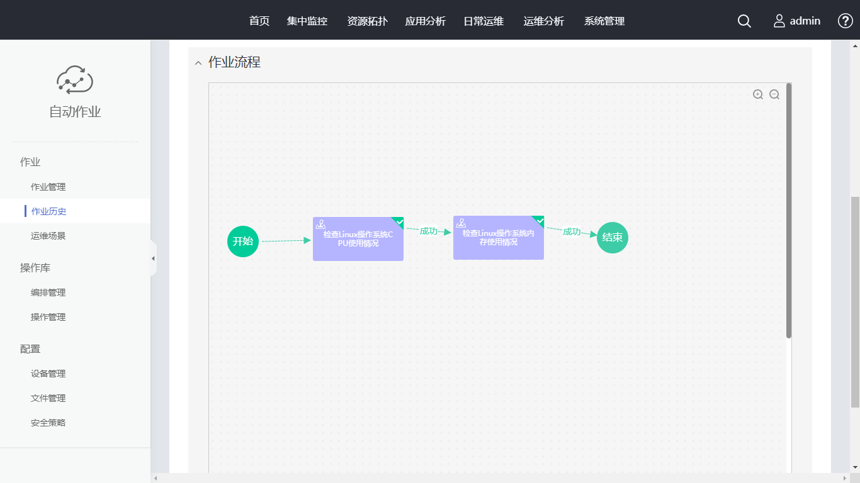This screenshot has width=860, height=483.
Task: Collapse the left sidebar panel handle
Action: [x=153, y=258]
